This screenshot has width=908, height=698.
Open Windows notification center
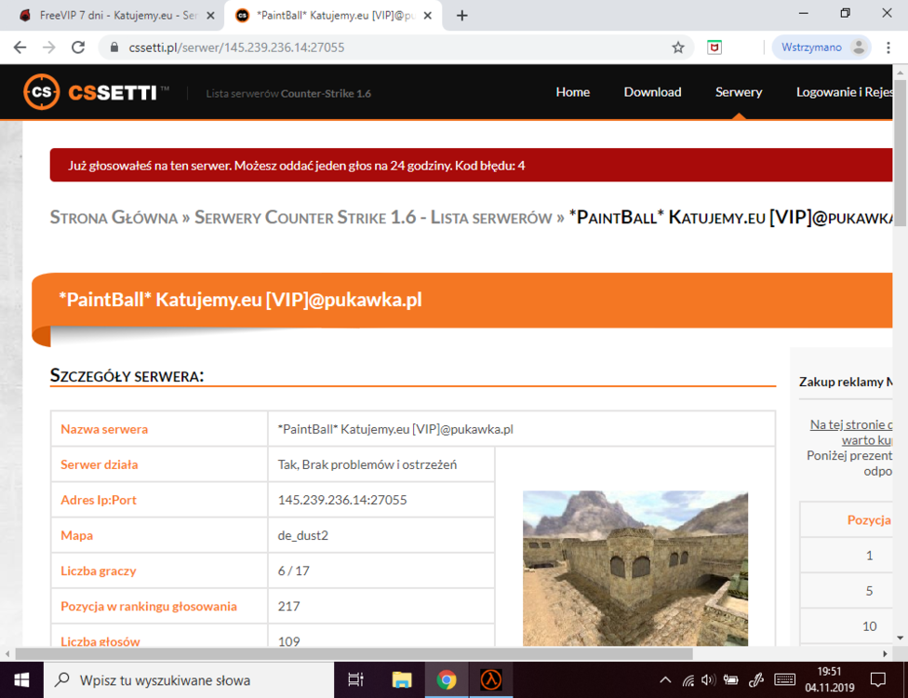coord(878,680)
